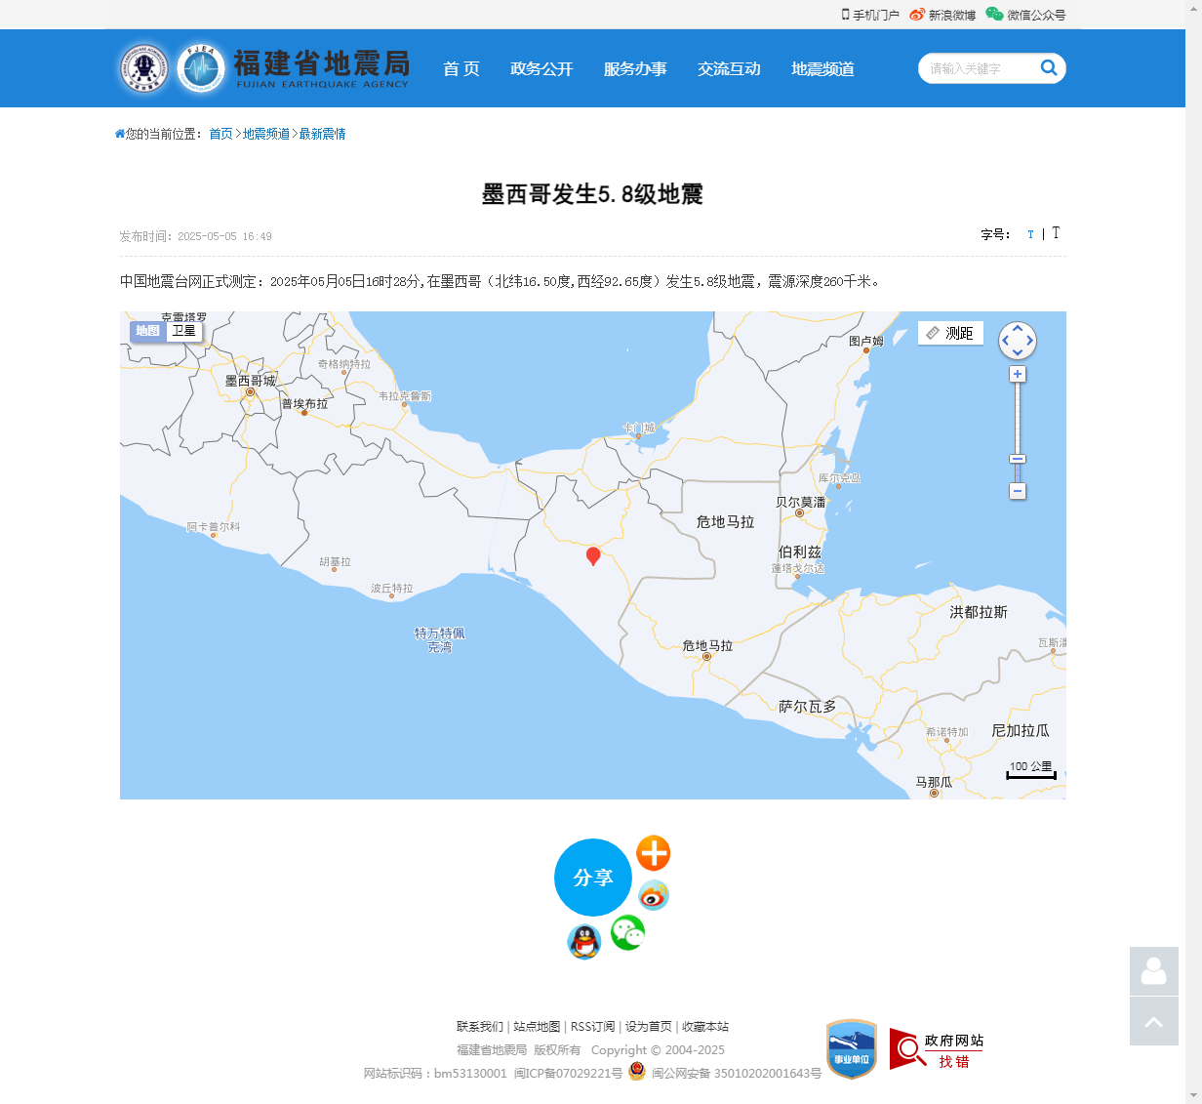
Task: Click orange plus more-share icon
Action: pos(653,853)
